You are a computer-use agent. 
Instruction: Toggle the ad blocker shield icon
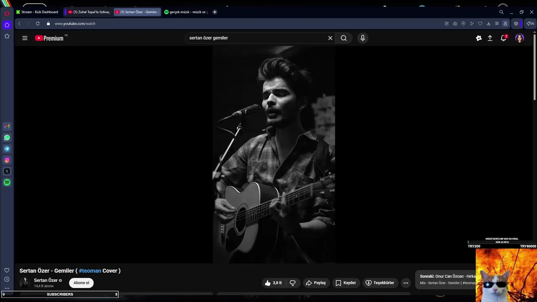464,24
